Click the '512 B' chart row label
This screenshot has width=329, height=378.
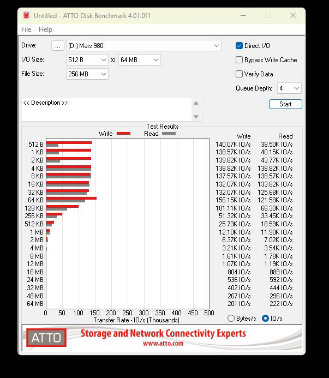tap(36, 145)
